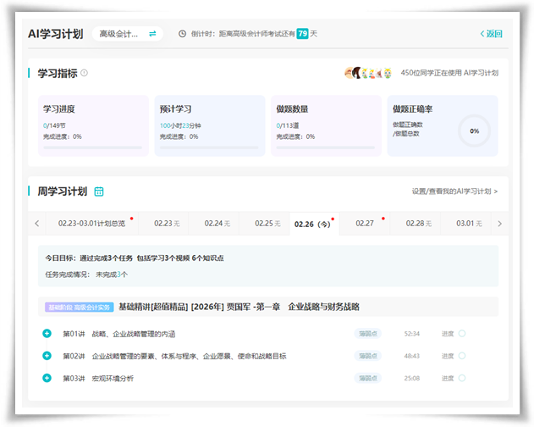Click the 海量点 tag on 第01讲

click(367, 333)
